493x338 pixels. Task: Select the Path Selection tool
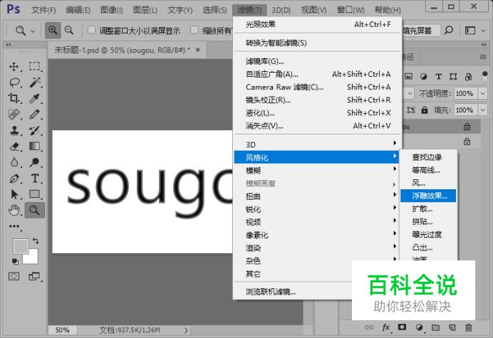[14, 194]
